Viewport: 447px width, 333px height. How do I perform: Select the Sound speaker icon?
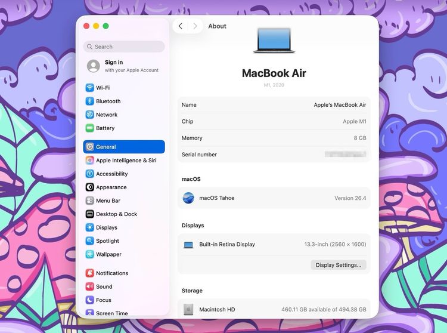[x=89, y=286]
